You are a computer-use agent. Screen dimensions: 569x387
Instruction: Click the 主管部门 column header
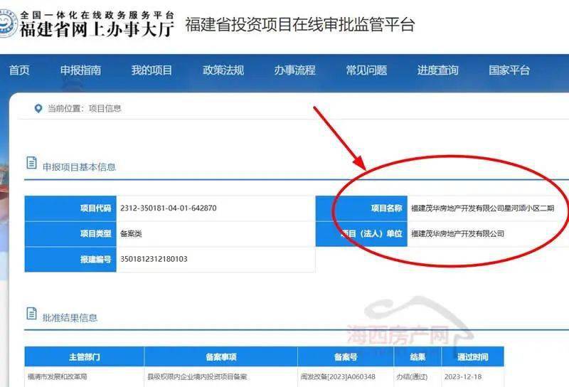84,357
